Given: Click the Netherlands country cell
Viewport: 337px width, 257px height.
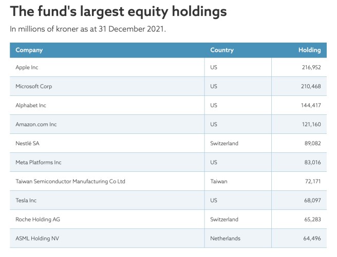Looking at the screenshot, I should coord(225,239).
